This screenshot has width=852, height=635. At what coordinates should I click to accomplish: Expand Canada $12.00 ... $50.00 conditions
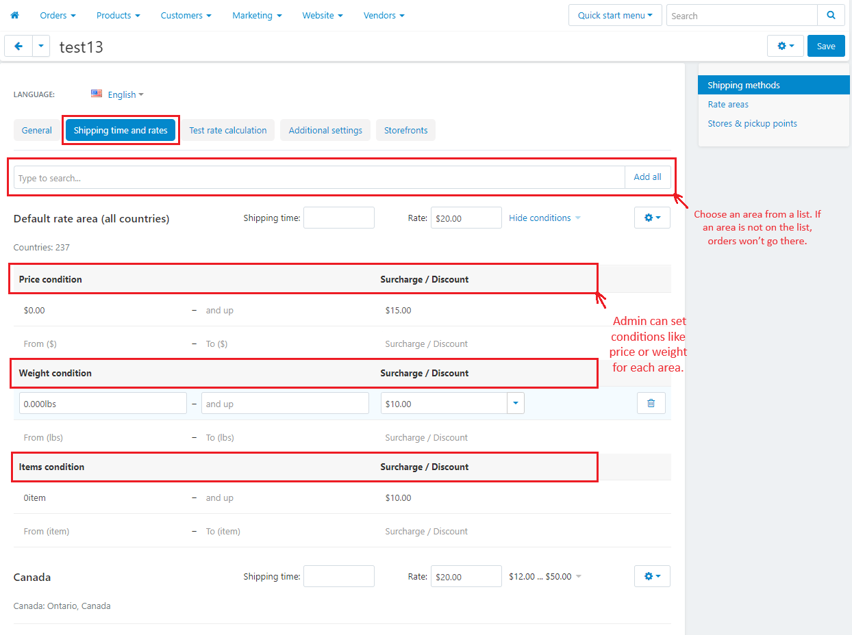[x=545, y=576]
